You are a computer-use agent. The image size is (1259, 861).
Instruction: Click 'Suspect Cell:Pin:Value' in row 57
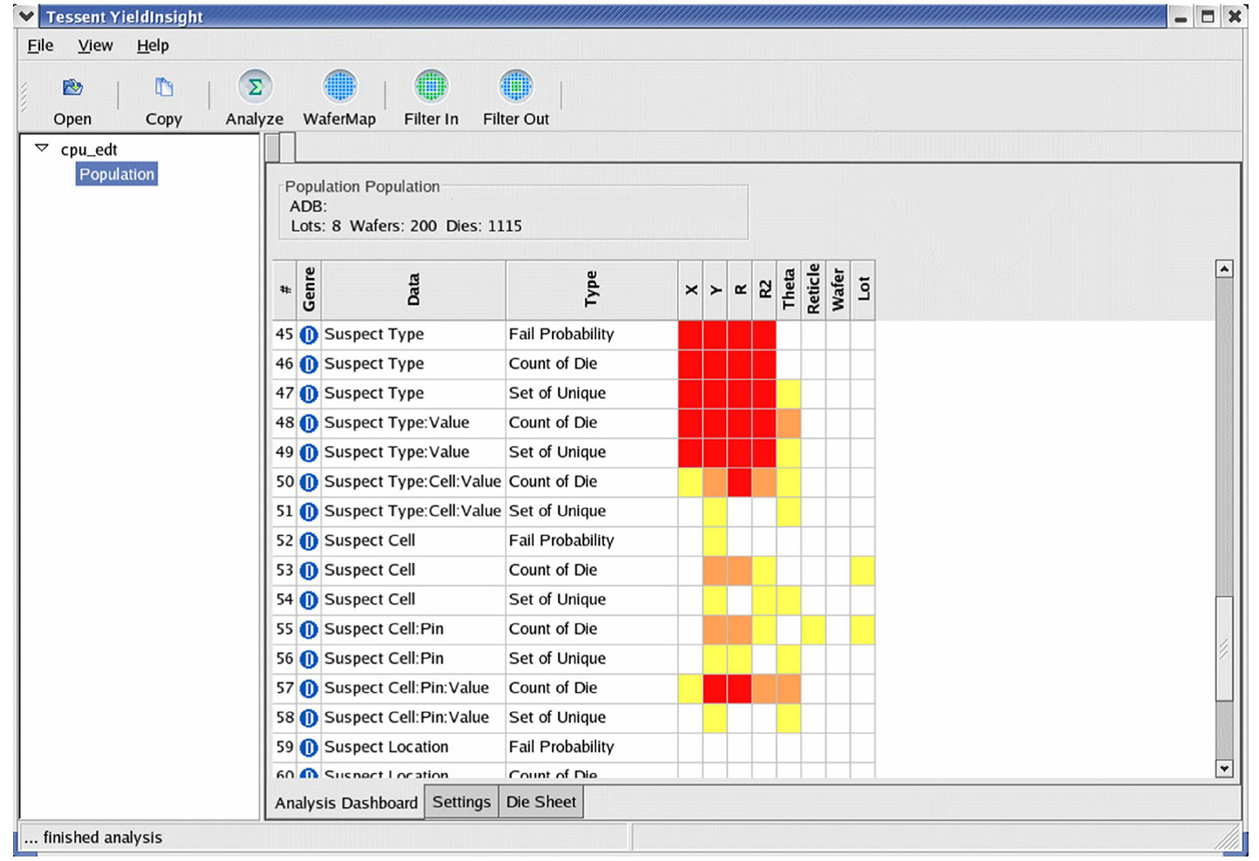click(406, 688)
